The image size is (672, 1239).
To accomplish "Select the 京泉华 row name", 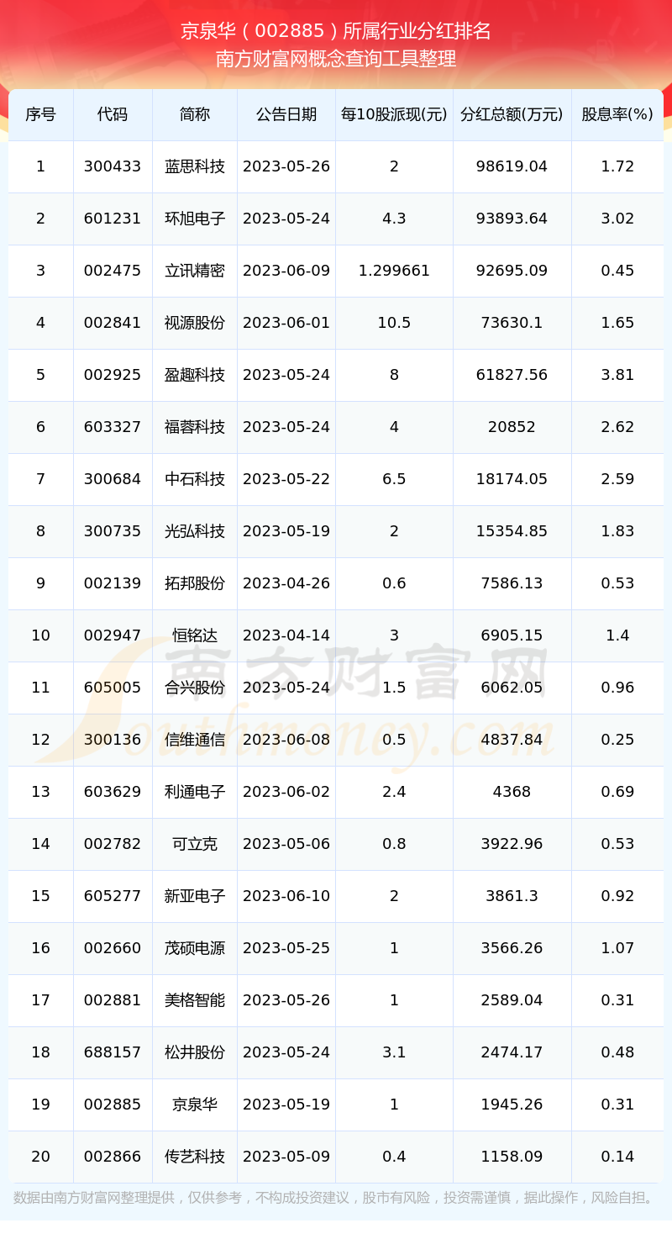I will (x=195, y=1105).
